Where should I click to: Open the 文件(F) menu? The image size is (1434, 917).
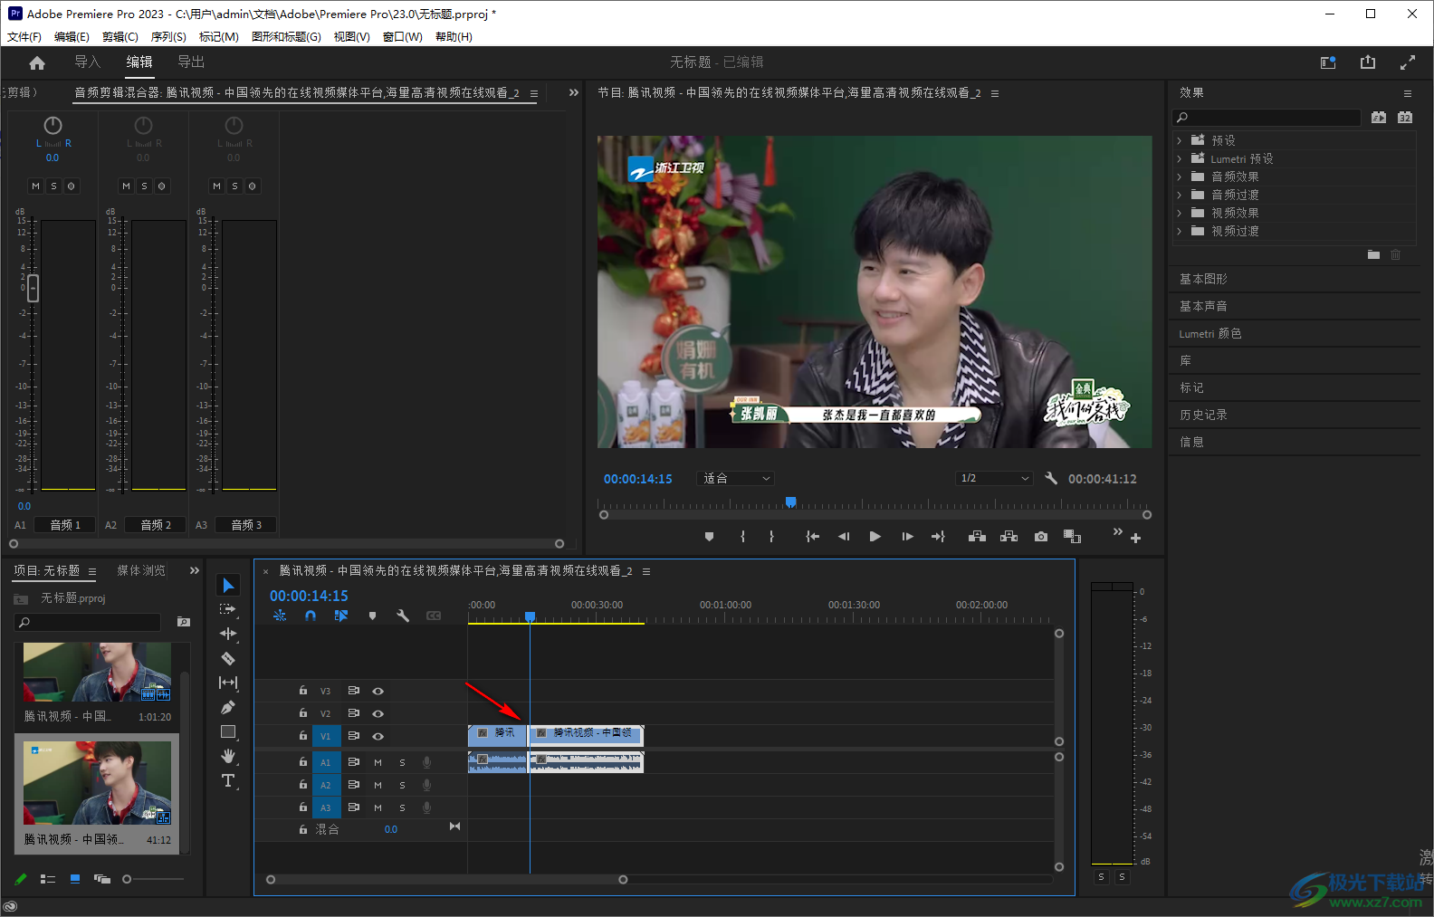tap(24, 37)
